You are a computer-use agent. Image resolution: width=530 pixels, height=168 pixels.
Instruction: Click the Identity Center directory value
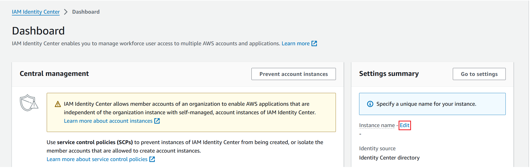(389, 158)
